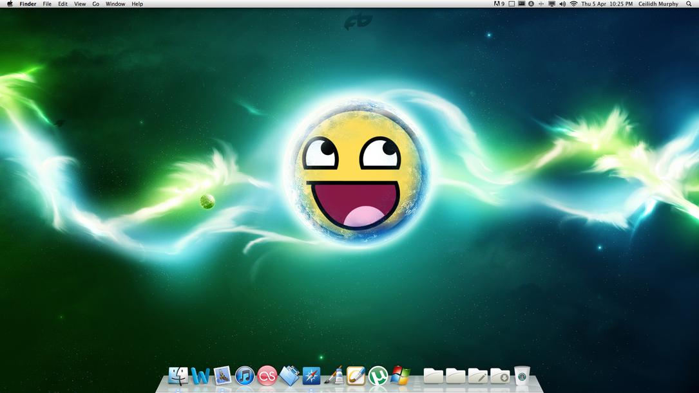Open the Starbucks cup Trash icon
This screenshot has height=393, width=699.
[x=522, y=376]
